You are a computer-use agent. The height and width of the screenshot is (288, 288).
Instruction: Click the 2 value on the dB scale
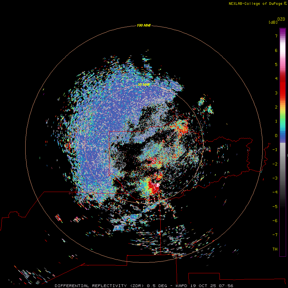(276, 107)
